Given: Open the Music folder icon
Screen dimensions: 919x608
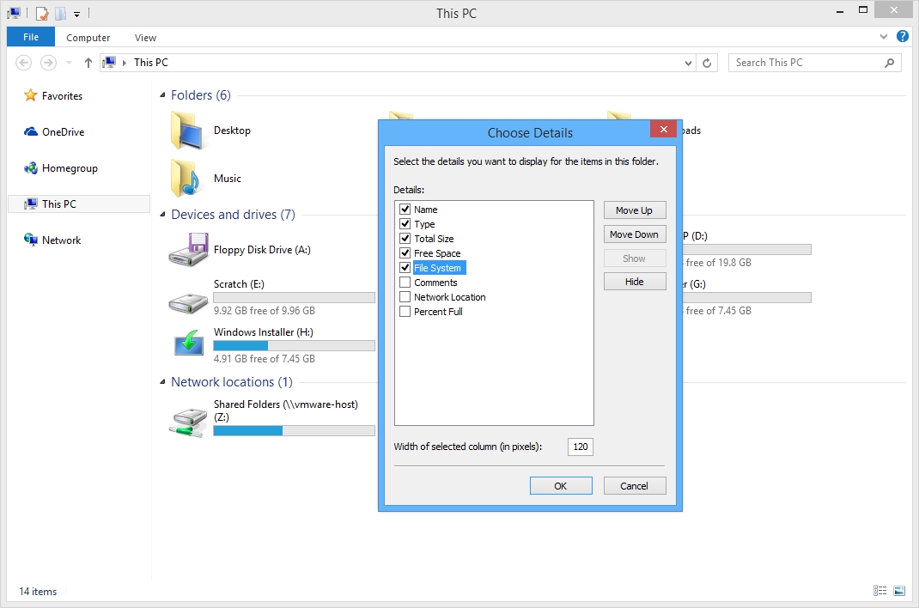Looking at the screenshot, I should (186, 178).
